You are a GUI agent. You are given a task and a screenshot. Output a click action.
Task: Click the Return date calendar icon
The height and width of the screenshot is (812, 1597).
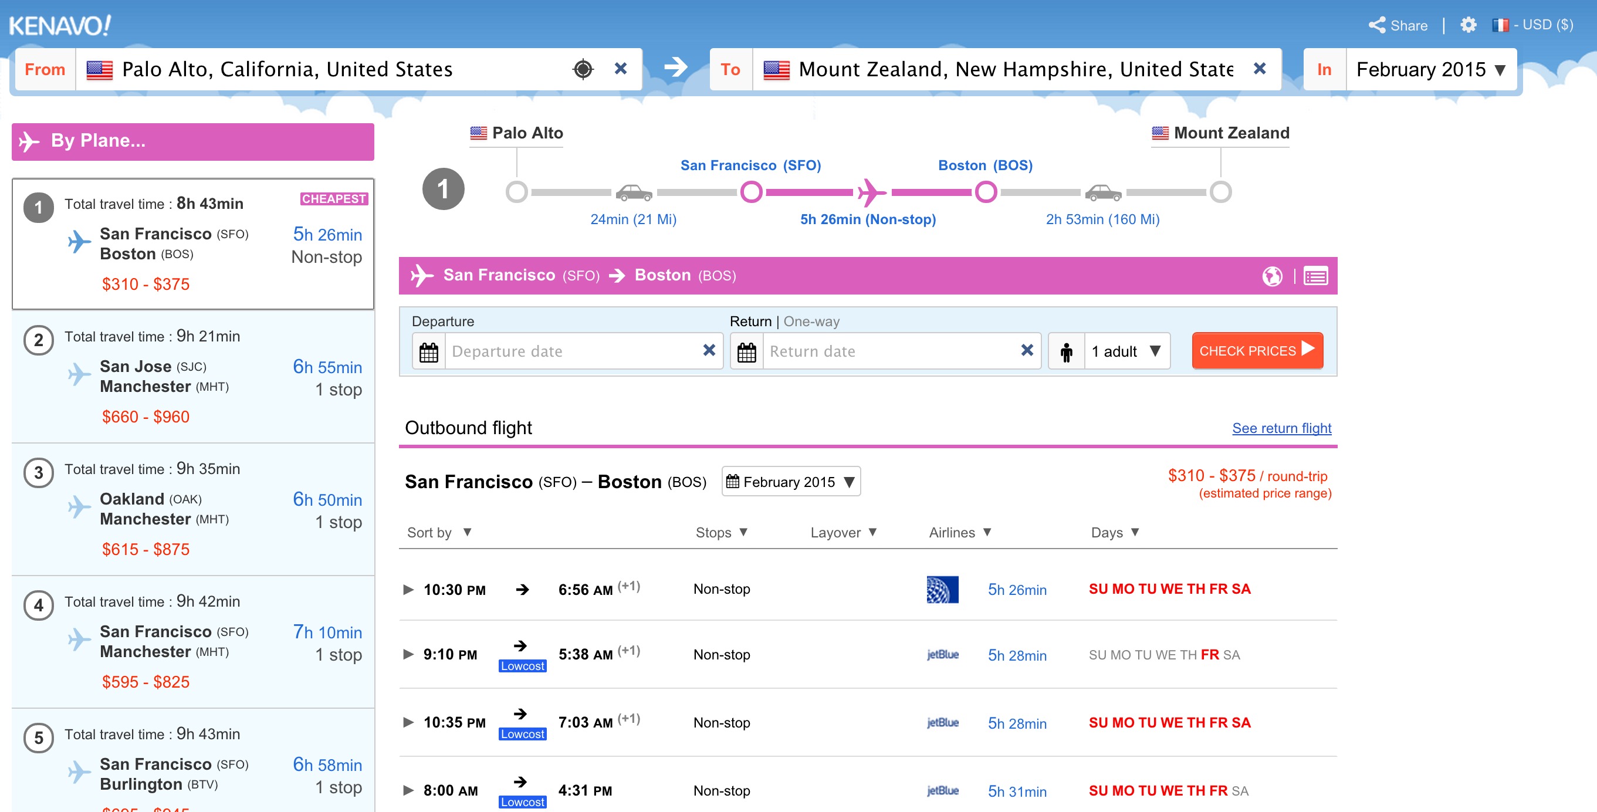tap(746, 351)
